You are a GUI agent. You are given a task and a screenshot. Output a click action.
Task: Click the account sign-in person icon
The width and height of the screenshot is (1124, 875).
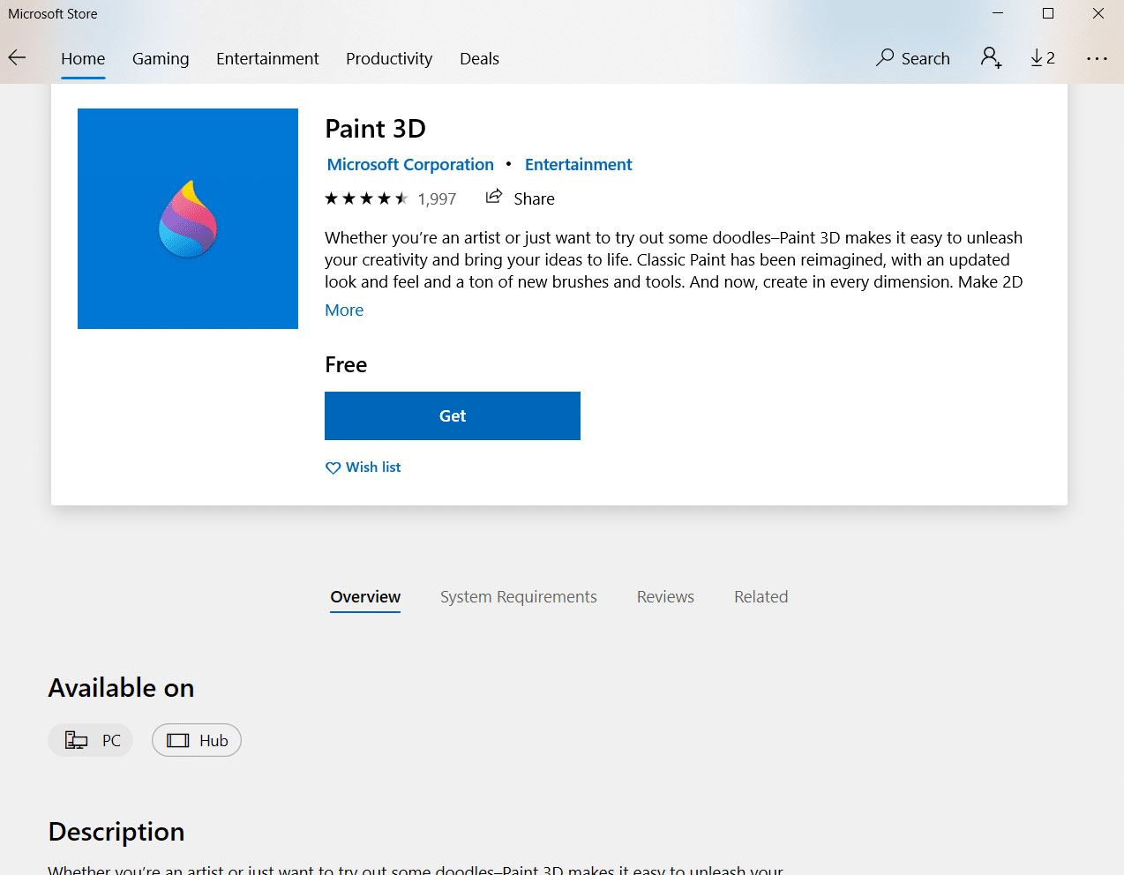[x=991, y=58]
